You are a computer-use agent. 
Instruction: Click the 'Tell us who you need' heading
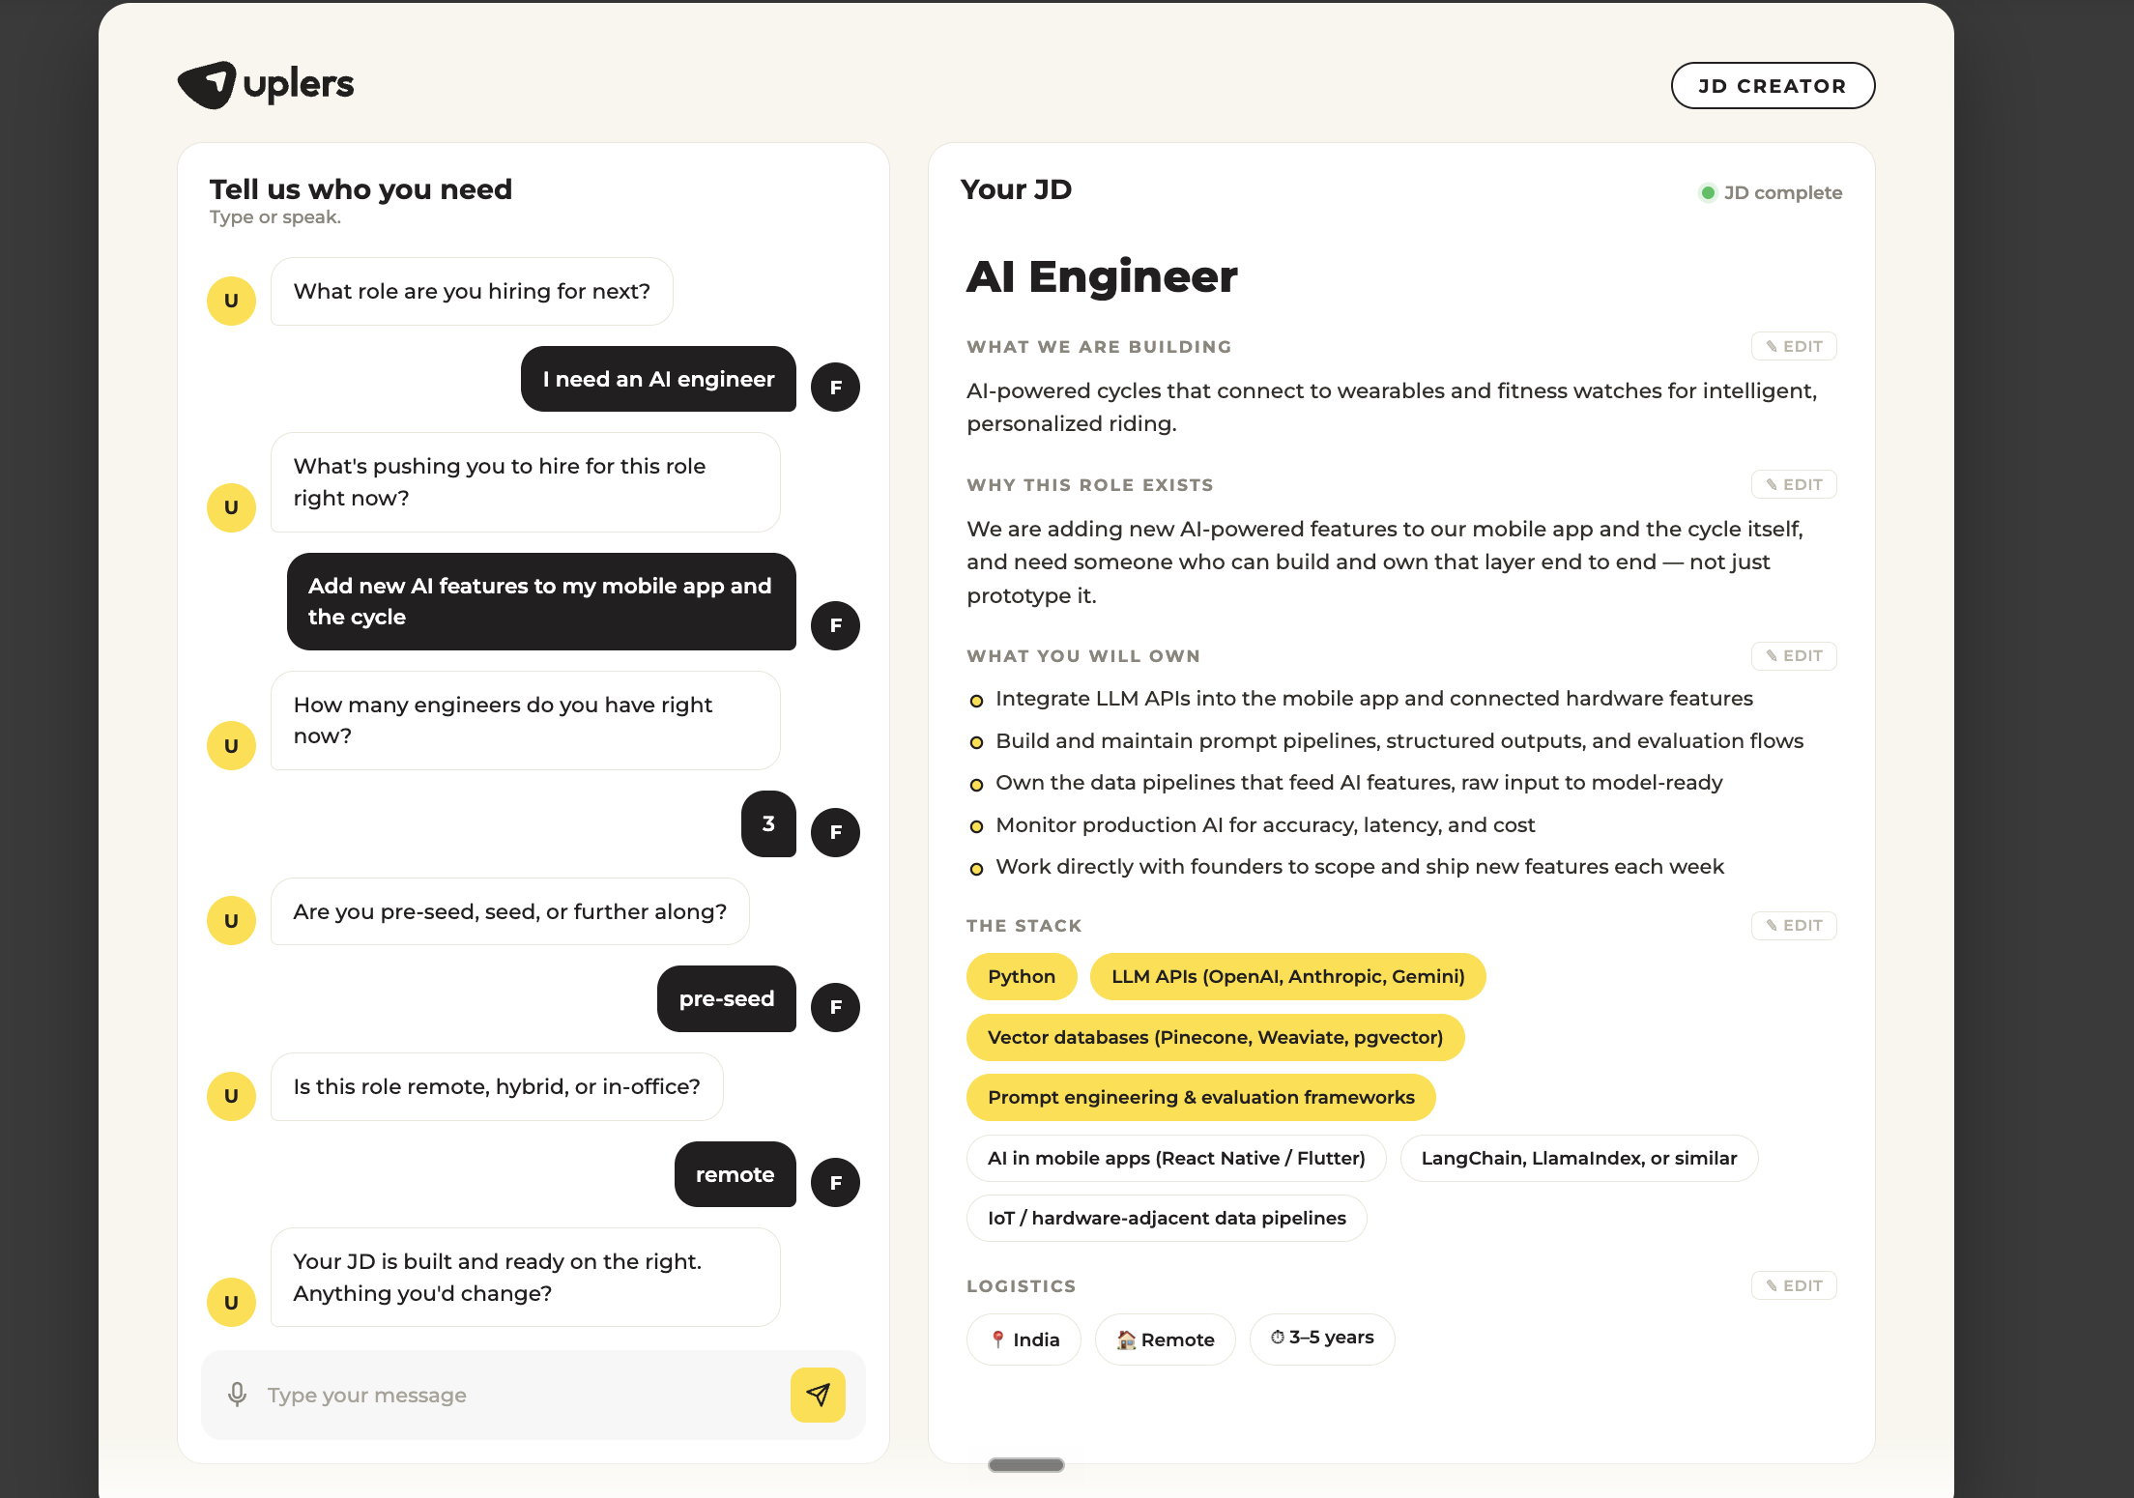(x=360, y=189)
